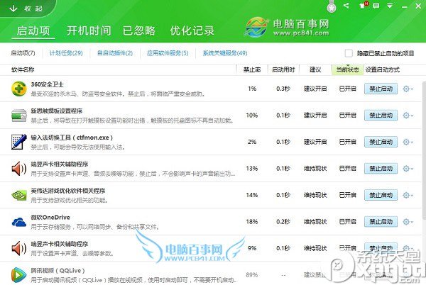The image size is (426, 285).
Task: Open the notification icon with red badge
Action: tap(364, 5)
